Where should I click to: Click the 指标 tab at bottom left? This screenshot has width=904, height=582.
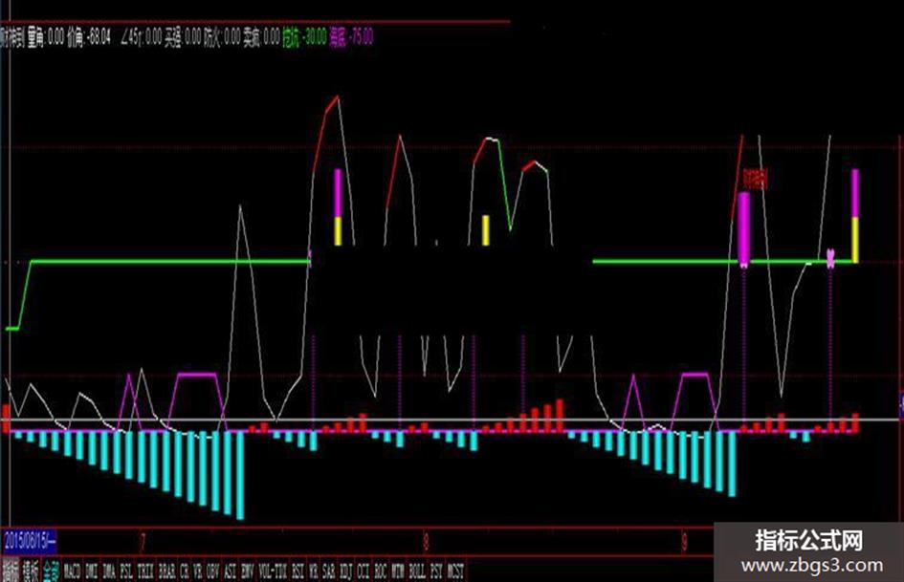[10, 571]
